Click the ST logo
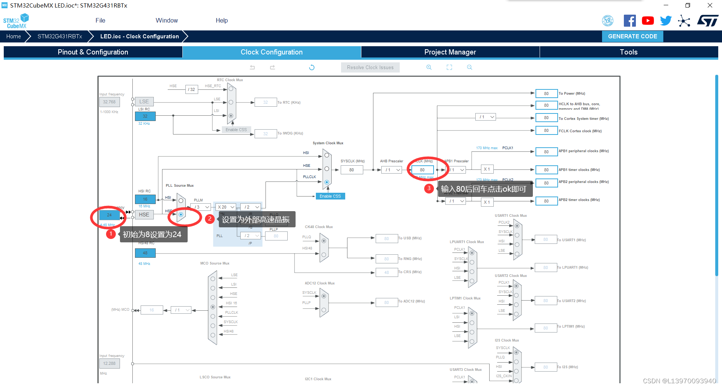Screen dimensions: 722x387 pos(707,21)
